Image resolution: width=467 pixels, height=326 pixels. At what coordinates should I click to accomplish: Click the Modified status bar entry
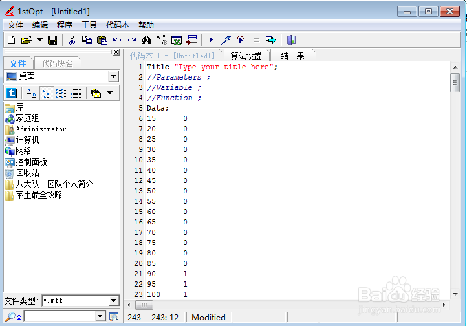click(x=208, y=318)
